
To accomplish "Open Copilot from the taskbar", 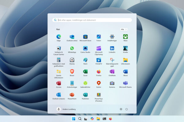I will coord(92,119).
